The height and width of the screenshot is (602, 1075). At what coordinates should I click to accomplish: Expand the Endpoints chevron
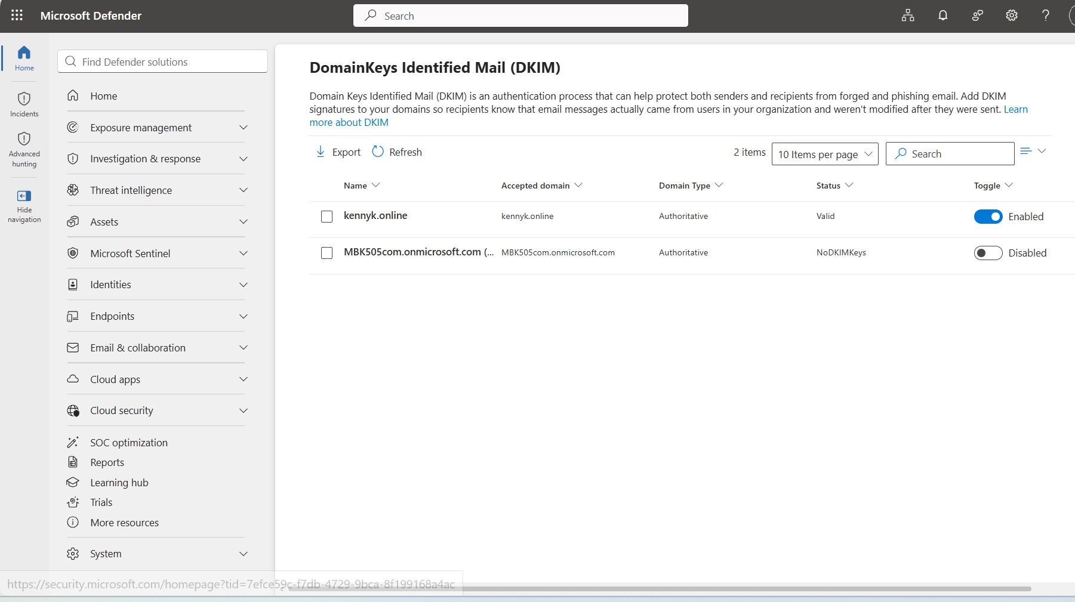(x=243, y=316)
